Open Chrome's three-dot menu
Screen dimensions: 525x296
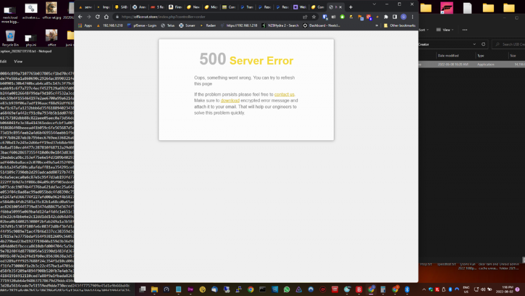(x=413, y=17)
